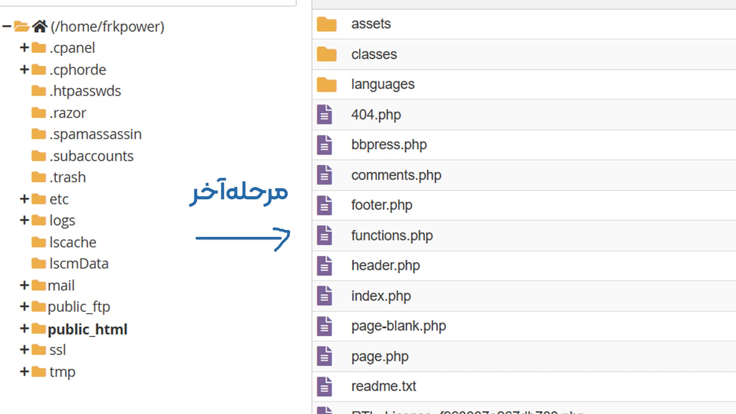Click the file icon for bbpress.php

tap(325, 145)
